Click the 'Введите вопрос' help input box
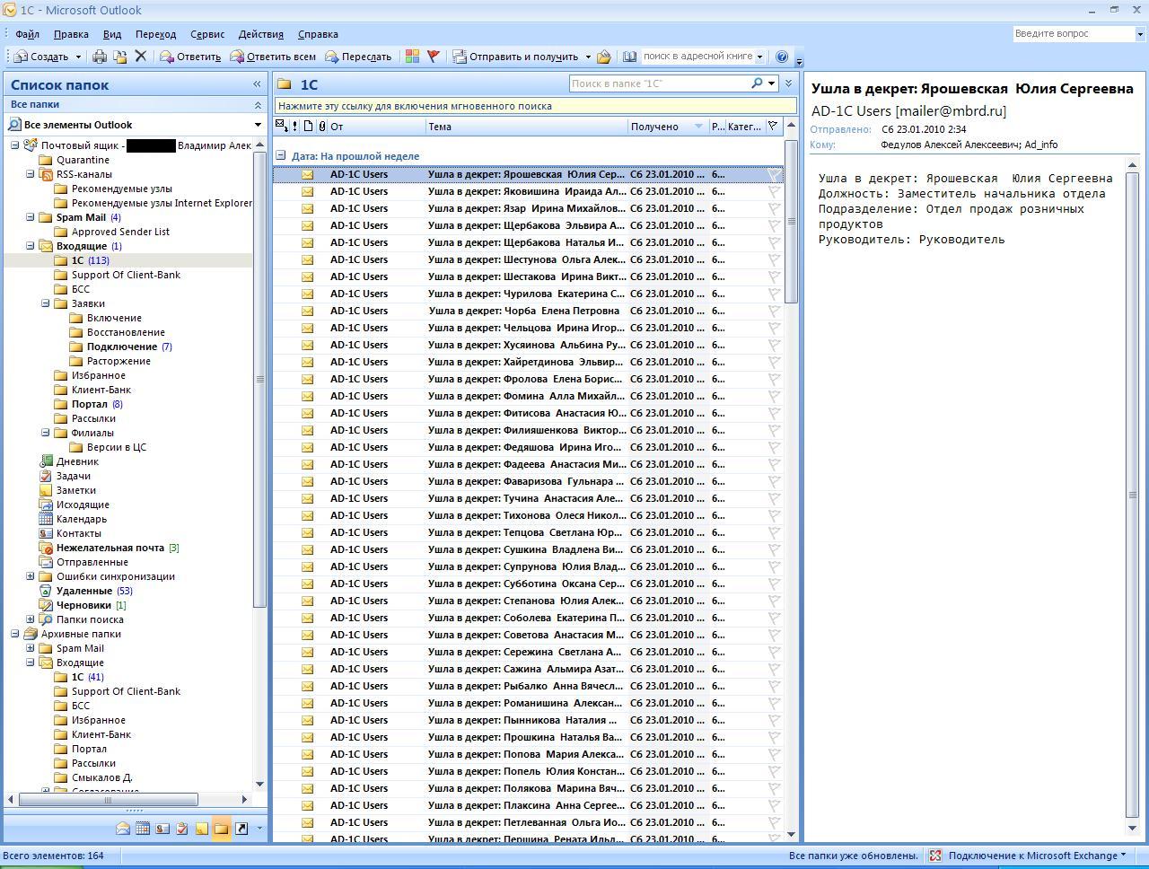This screenshot has height=869, width=1149. point(1074,33)
